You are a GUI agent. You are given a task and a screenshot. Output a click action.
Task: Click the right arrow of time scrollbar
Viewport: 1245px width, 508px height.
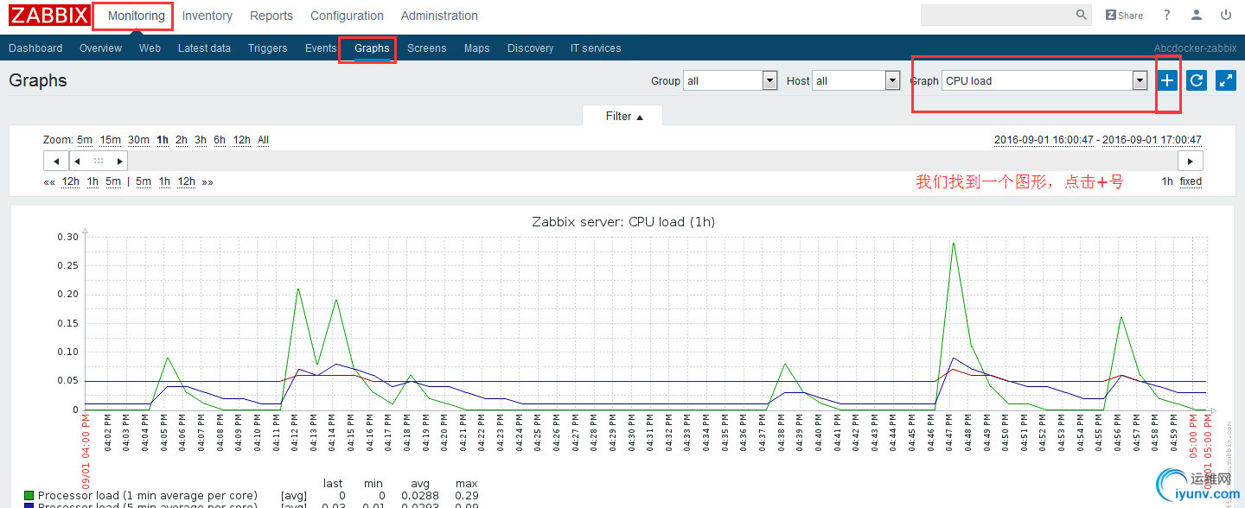pyautogui.click(x=1191, y=161)
